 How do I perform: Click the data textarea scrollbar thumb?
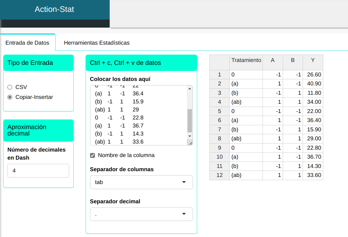pos(190,120)
